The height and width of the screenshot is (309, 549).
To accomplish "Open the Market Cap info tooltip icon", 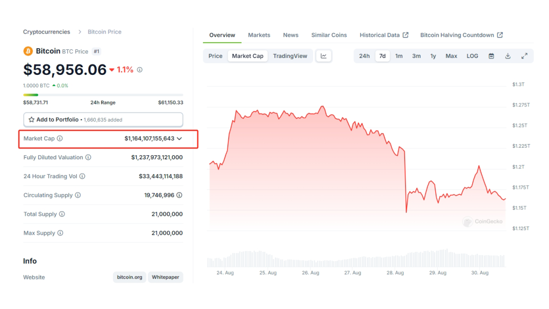I will coord(60,138).
